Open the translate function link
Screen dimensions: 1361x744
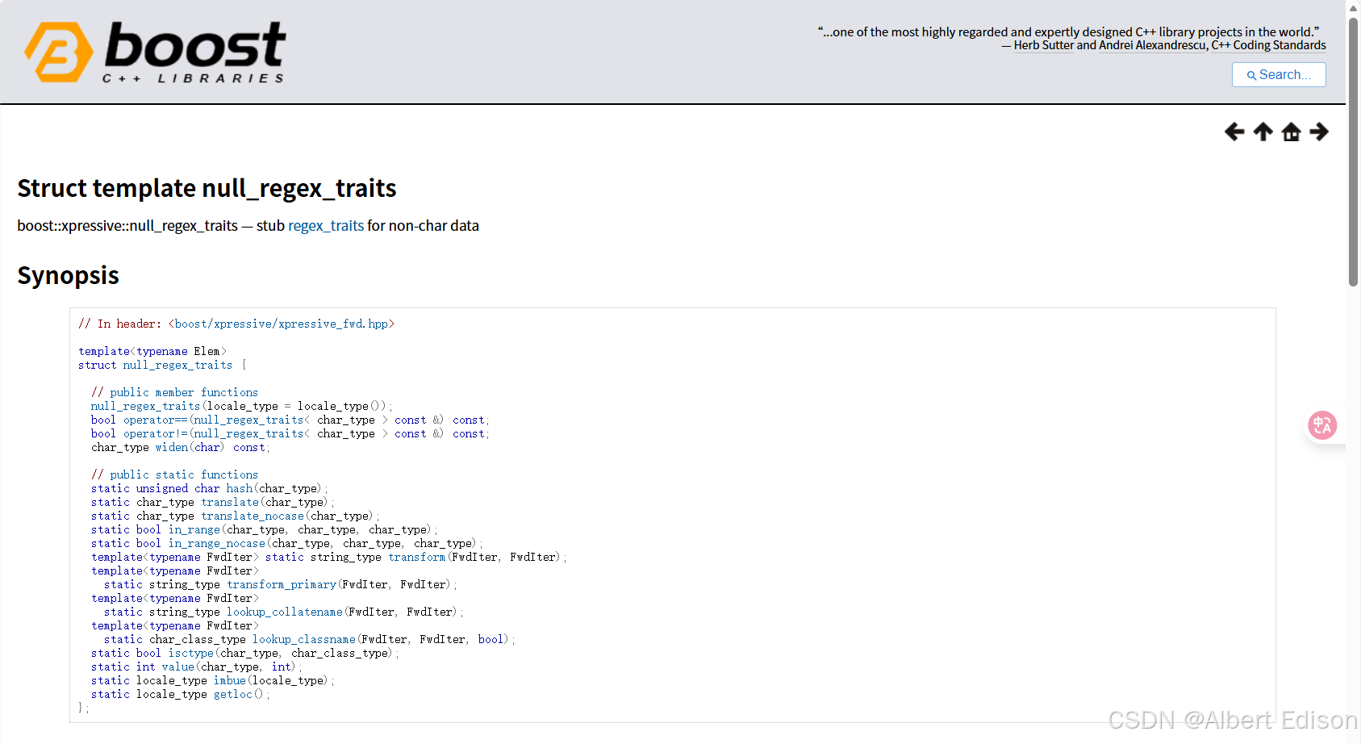230,502
